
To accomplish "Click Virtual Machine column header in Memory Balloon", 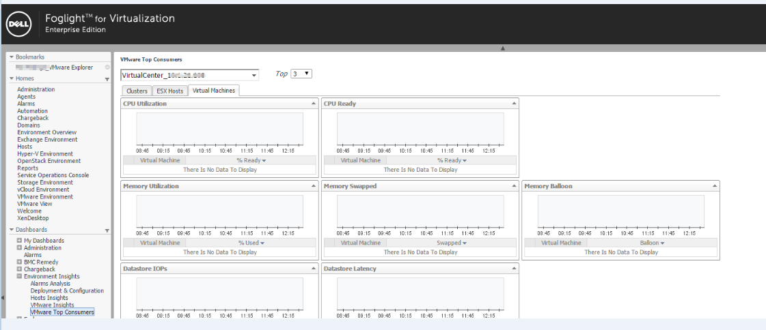I will pos(561,243).
